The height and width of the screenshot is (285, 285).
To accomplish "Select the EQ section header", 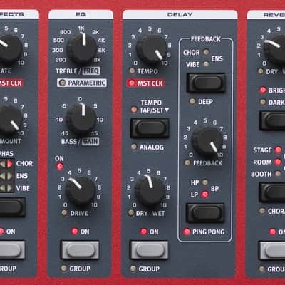I will (x=81, y=14).
